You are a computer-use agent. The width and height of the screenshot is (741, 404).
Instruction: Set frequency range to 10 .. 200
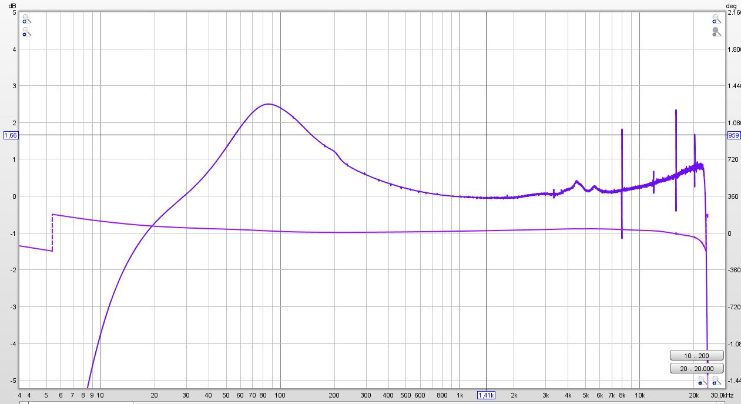[x=696, y=356]
